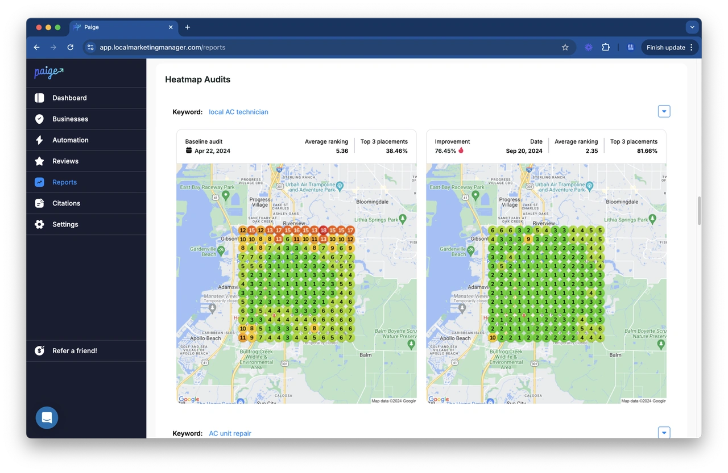Open a new browser tab
The image size is (728, 473).
[187, 27]
